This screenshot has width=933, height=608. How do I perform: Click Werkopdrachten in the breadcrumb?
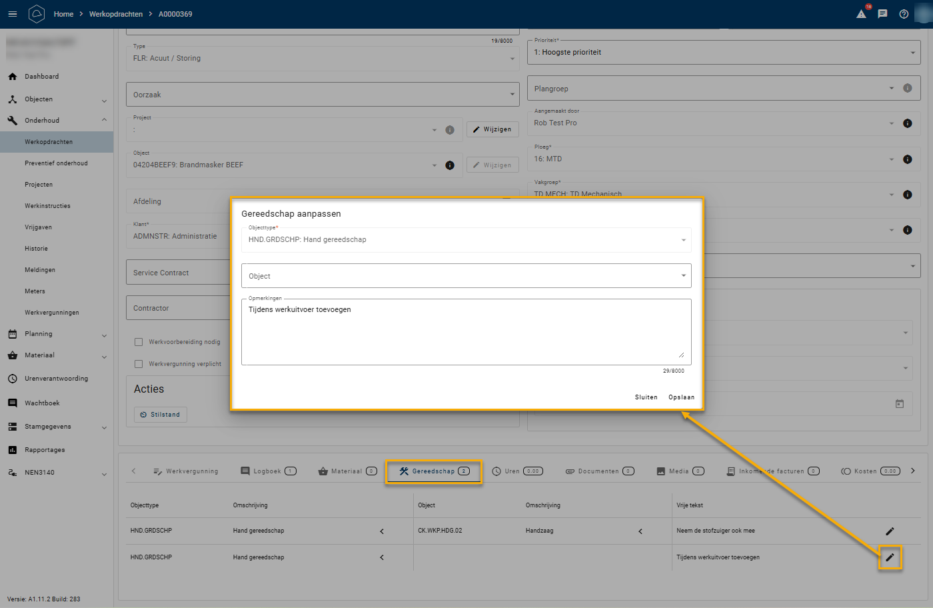tap(116, 14)
